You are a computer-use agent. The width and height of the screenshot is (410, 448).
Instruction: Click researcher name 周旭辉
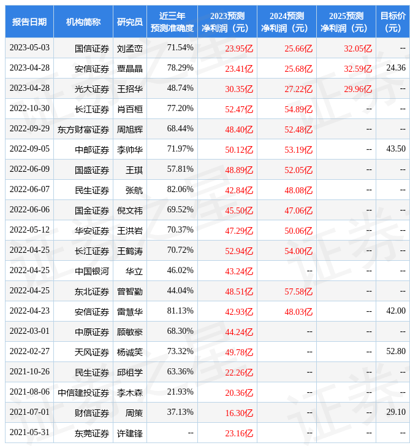pyautogui.click(x=130, y=129)
